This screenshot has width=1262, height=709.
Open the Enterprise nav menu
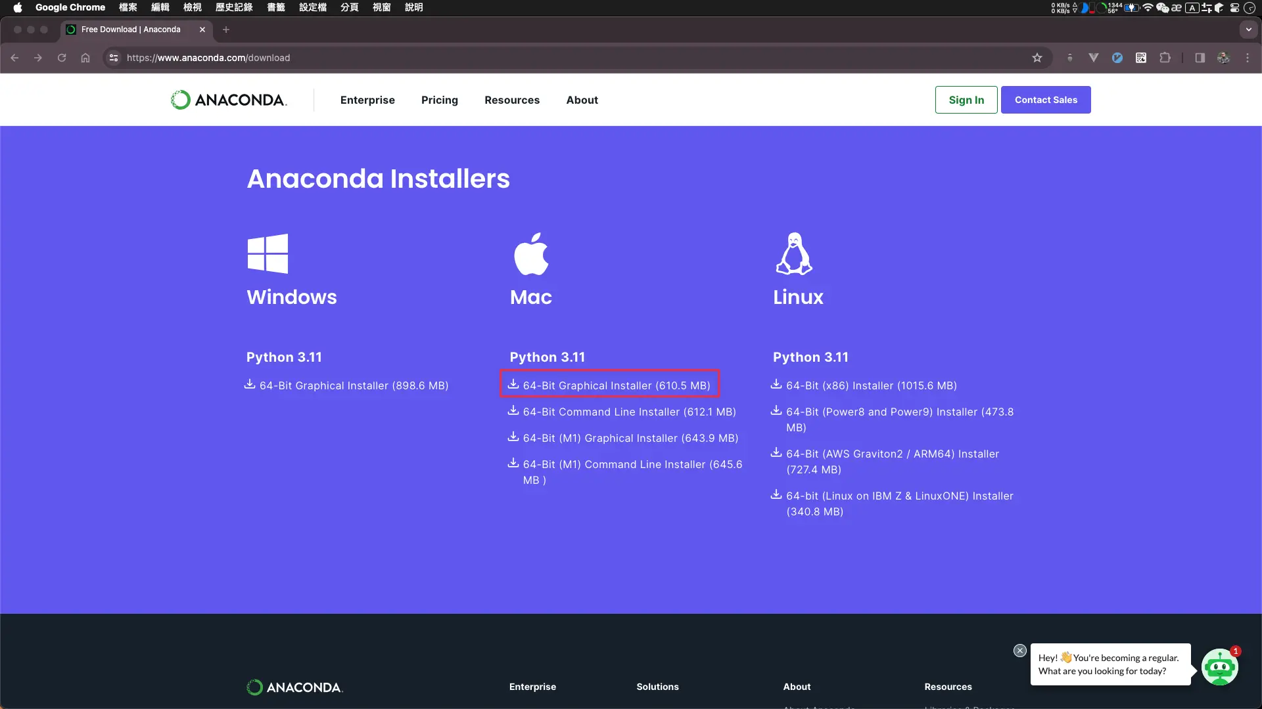pyautogui.click(x=367, y=100)
